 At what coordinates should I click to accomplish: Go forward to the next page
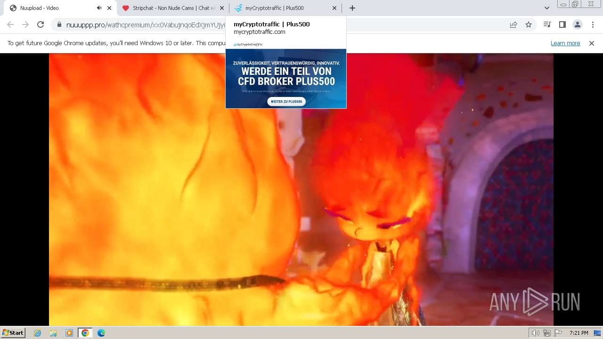click(25, 24)
